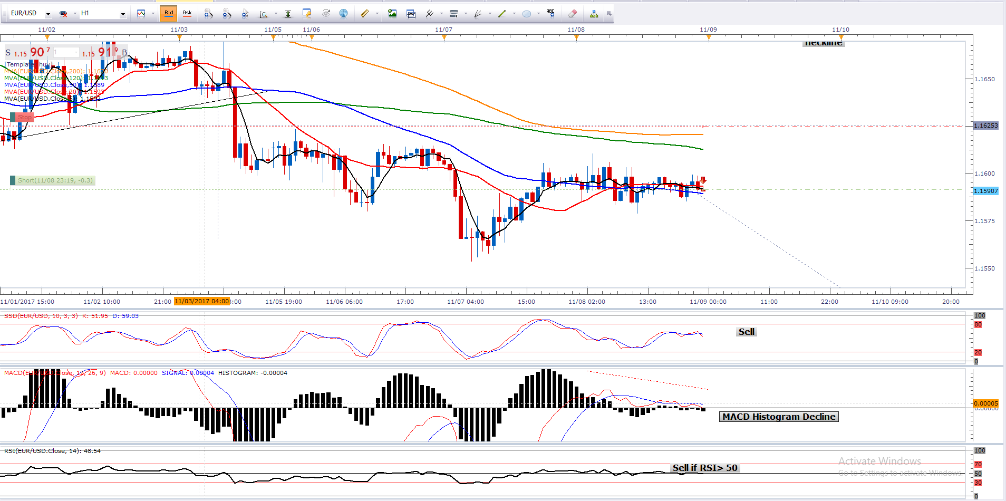Open the EUR/USD symbol dropdown

(x=48, y=14)
